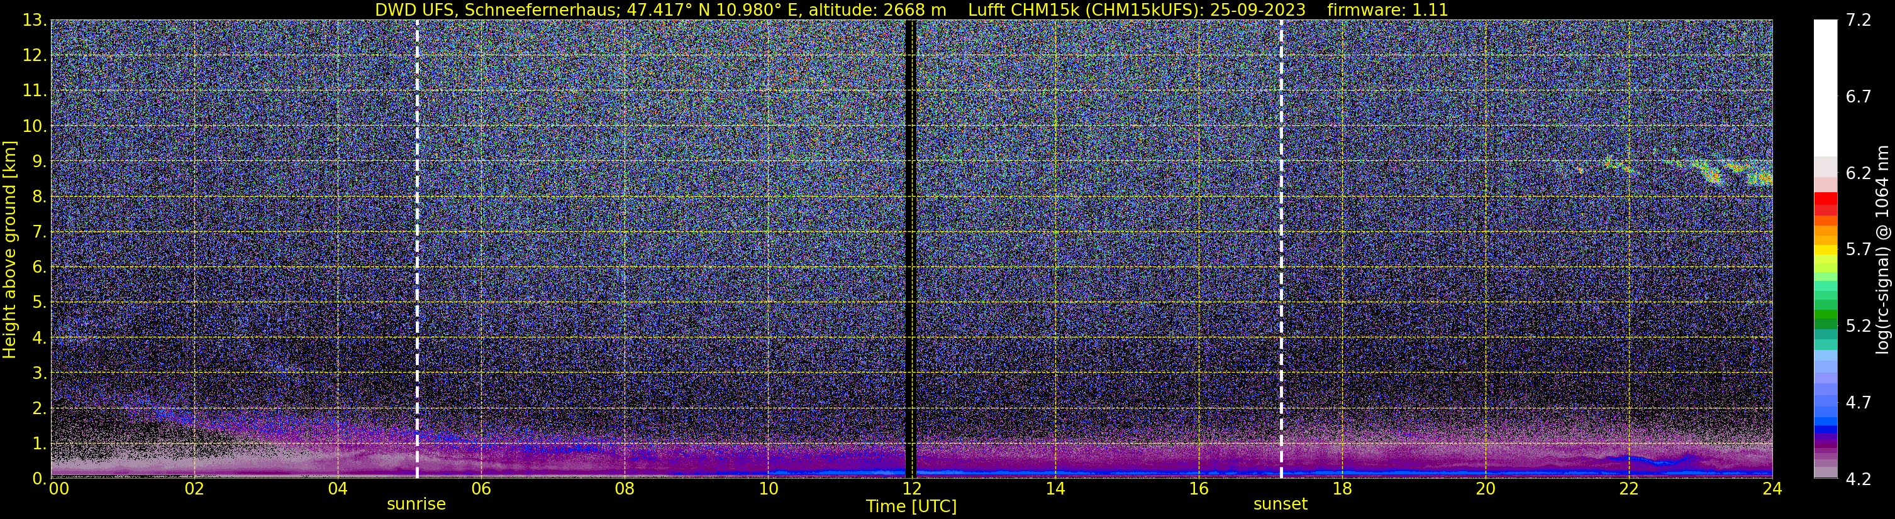Click the colorbar tick label 5.2
This screenshot has width=1895, height=519.
tap(1859, 326)
